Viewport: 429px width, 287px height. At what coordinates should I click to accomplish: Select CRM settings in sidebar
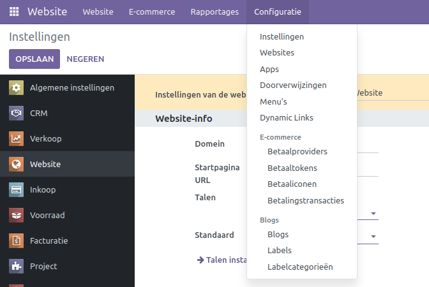[67, 113]
